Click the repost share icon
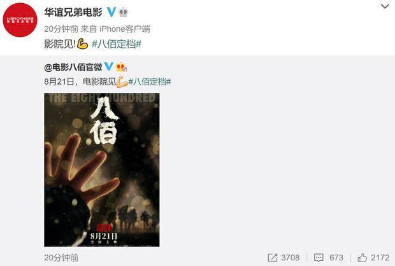Viewport: 395px width, 266px height. 273,258
